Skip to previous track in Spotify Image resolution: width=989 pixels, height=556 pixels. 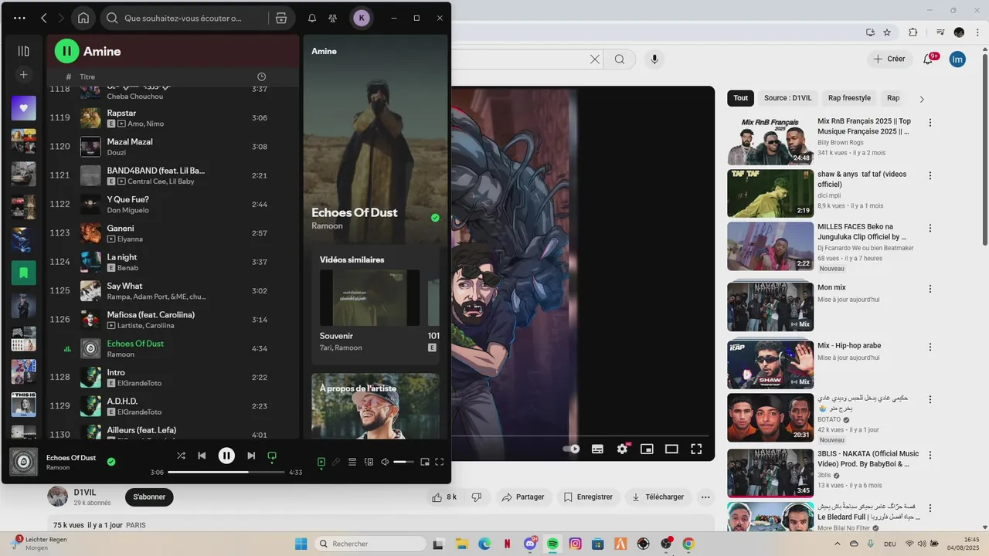[202, 456]
